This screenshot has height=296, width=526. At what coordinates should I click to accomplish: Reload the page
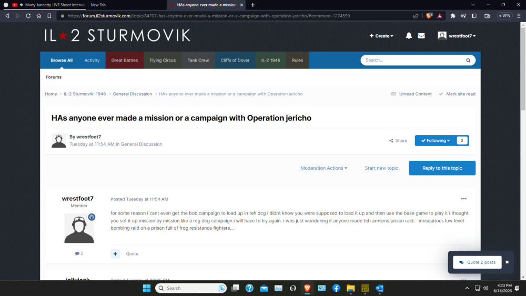click(x=28, y=16)
